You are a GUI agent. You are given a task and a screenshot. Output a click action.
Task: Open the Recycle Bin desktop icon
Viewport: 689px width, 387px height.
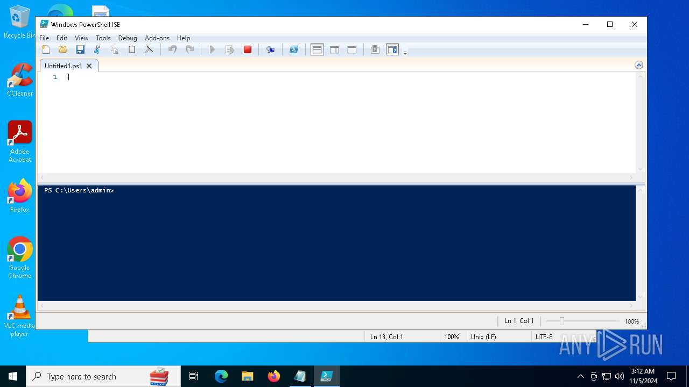click(x=19, y=22)
